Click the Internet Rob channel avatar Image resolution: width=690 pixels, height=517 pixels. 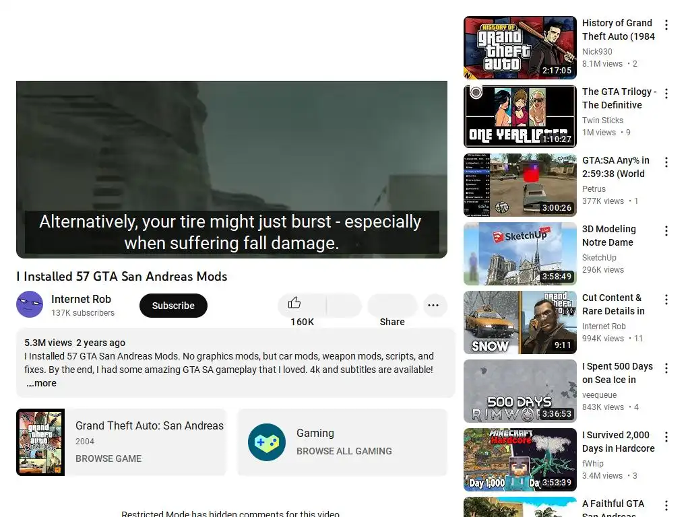tap(30, 304)
